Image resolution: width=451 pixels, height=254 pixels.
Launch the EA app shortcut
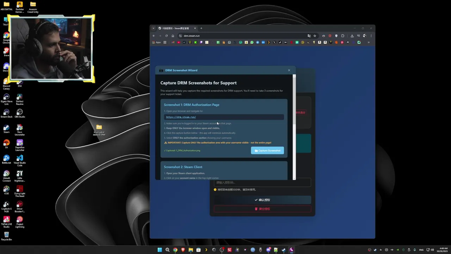pos(6,144)
